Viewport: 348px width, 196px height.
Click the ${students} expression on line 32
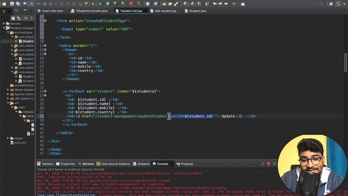144,91
